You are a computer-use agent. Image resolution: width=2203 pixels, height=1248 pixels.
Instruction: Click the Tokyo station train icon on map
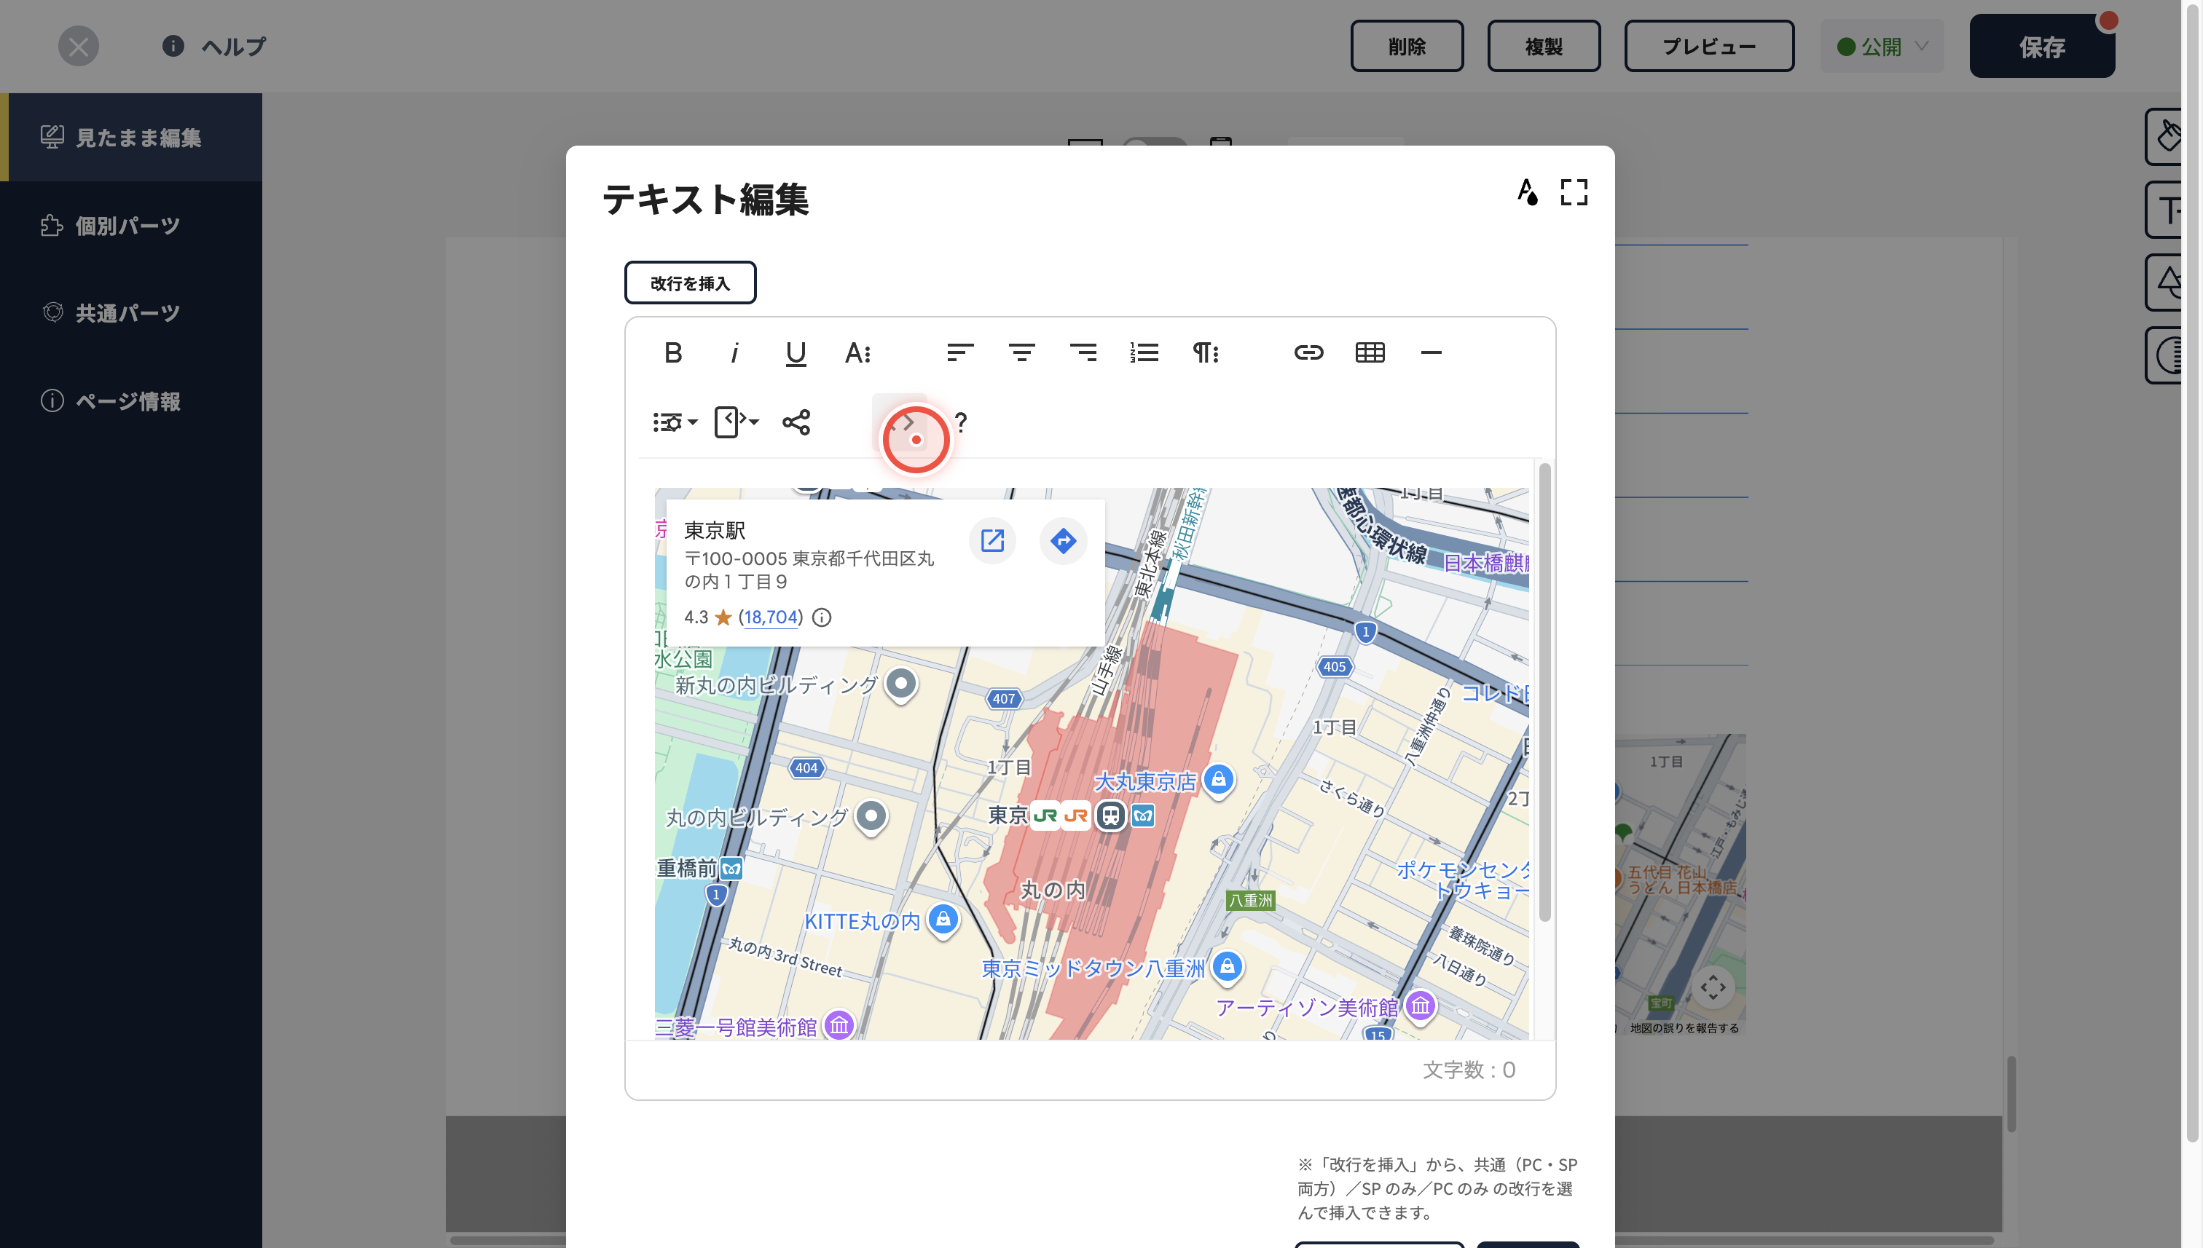(1110, 815)
